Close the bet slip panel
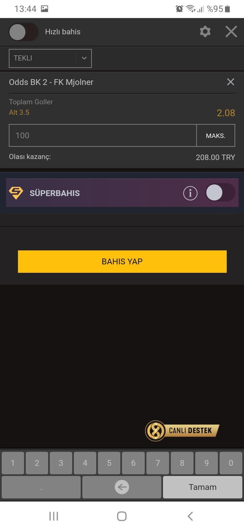The image size is (244, 530). coord(231,32)
